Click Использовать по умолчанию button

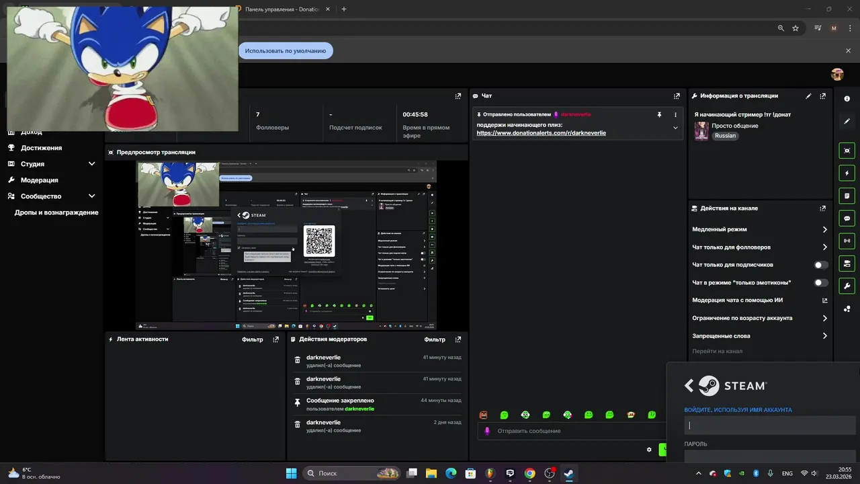click(x=286, y=50)
